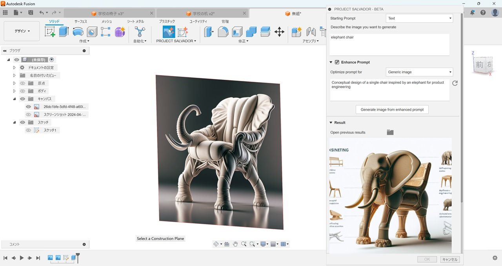Regenerate the enhanced prompt with the refresh icon

pyautogui.click(x=455, y=83)
